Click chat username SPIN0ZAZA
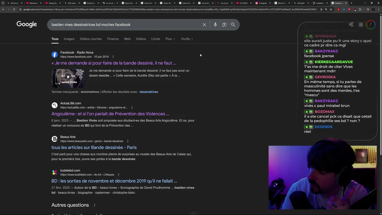Image resolution: width=382 pixels, height=215 pixels. pos(325,36)
